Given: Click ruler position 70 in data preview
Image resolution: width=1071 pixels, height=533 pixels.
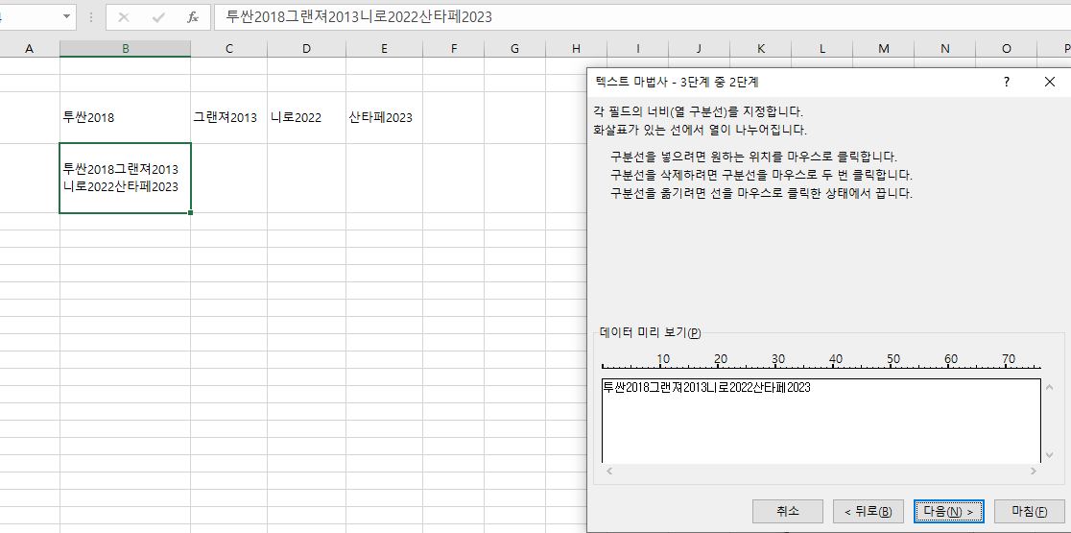Looking at the screenshot, I should tap(1009, 359).
